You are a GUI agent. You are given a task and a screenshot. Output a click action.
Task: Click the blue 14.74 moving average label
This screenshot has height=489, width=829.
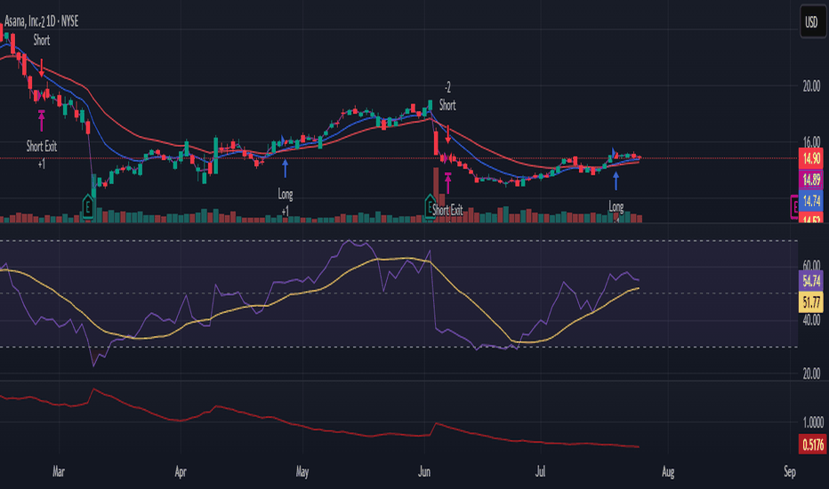(811, 200)
